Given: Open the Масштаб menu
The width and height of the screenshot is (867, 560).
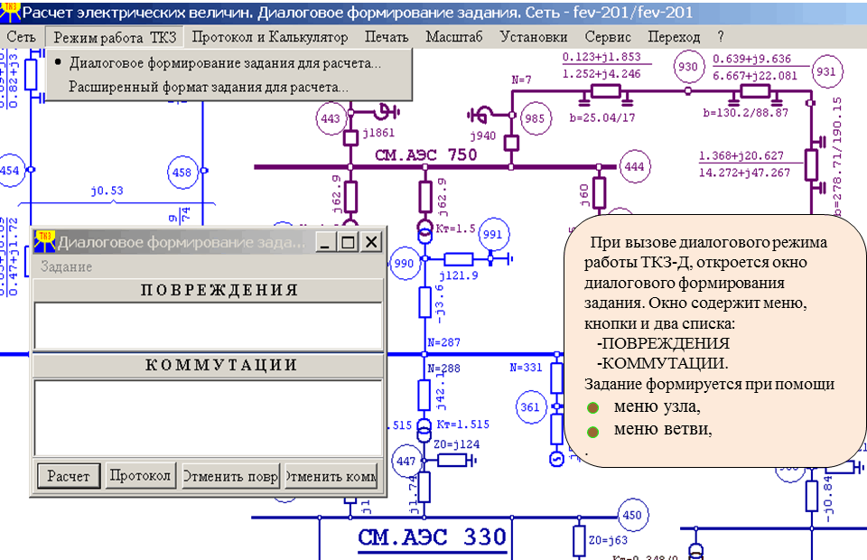Looking at the screenshot, I should 454,37.
